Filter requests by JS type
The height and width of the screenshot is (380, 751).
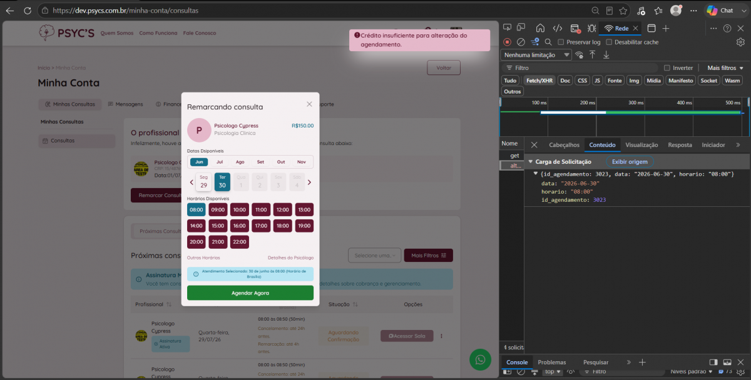tap(598, 81)
